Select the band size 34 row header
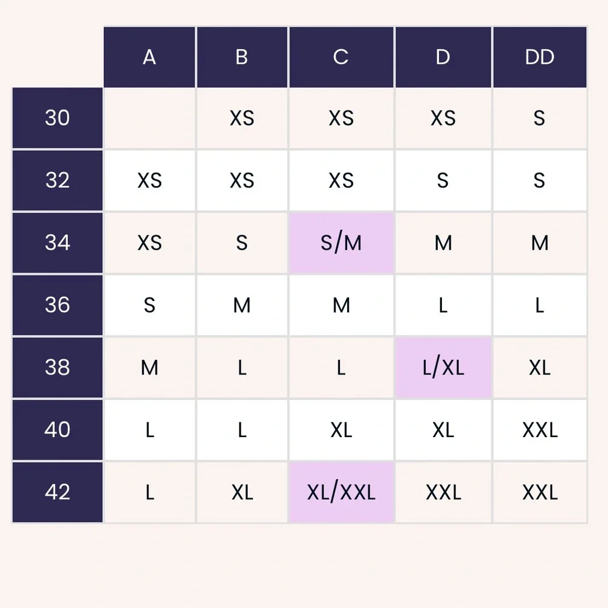 [x=58, y=243]
